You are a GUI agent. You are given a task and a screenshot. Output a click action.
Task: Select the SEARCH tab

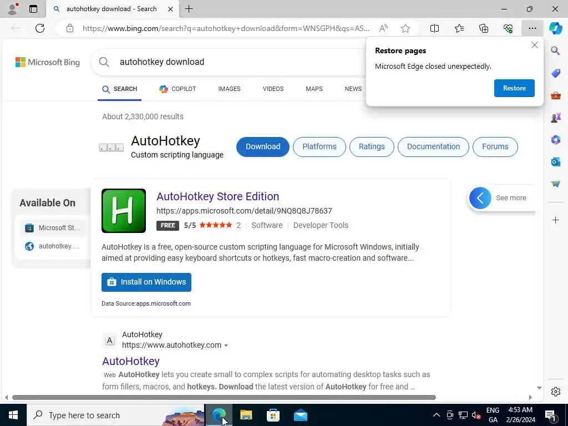point(120,89)
